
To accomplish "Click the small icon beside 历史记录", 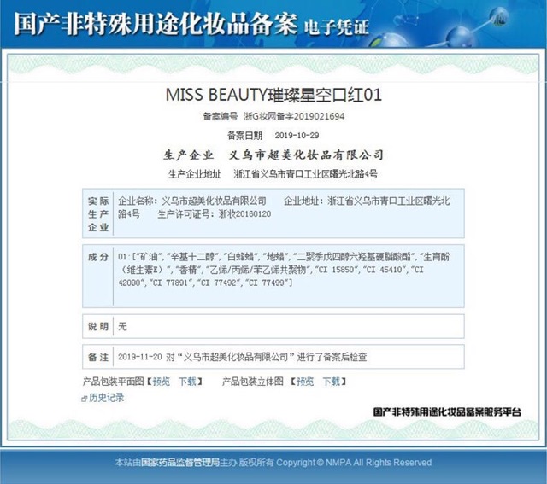I will tap(84, 399).
